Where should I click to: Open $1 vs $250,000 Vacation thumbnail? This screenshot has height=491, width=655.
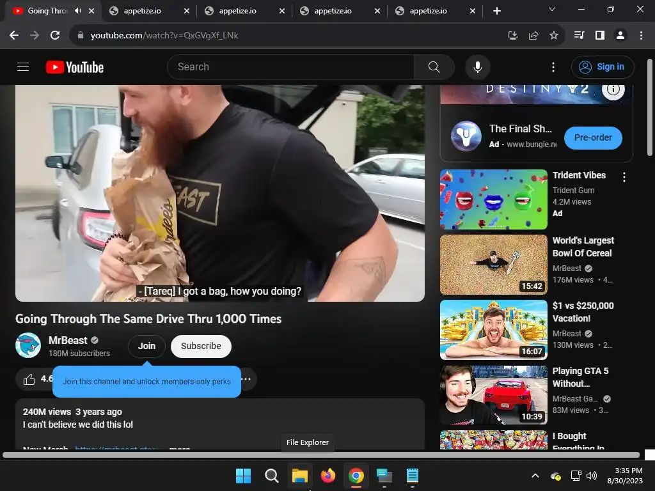click(493, 330)
